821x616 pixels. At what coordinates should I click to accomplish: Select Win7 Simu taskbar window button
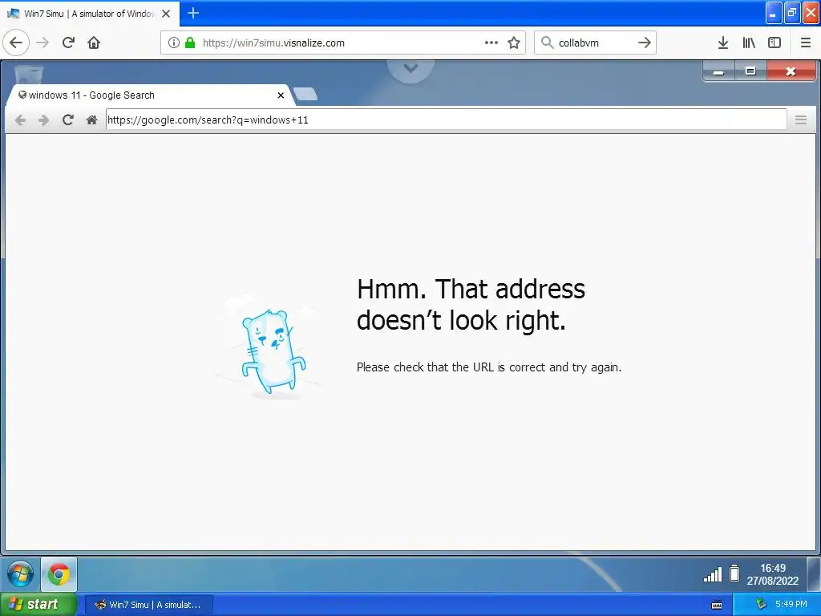(148, 605)
